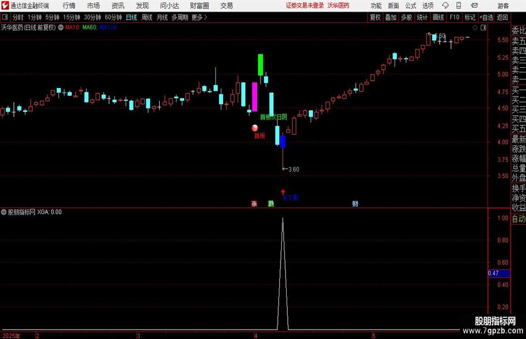This screenshot has width=526, height=339.
Task: Click the 多股 multi-stock toolbar button
Action: click(x=406, y=17)
